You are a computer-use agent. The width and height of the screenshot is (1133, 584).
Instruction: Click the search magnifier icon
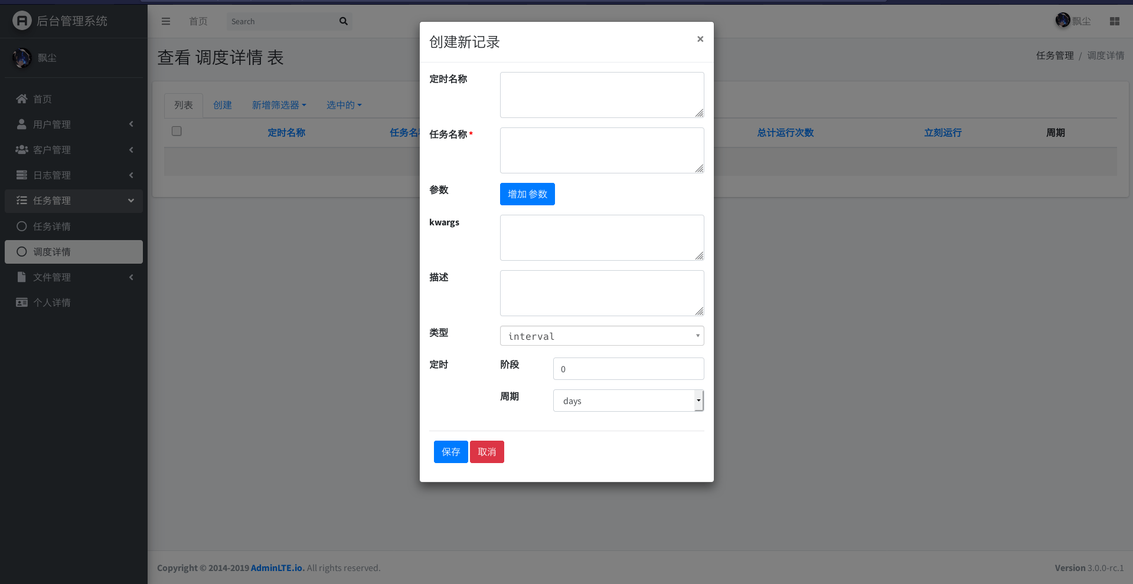[343, 21]
